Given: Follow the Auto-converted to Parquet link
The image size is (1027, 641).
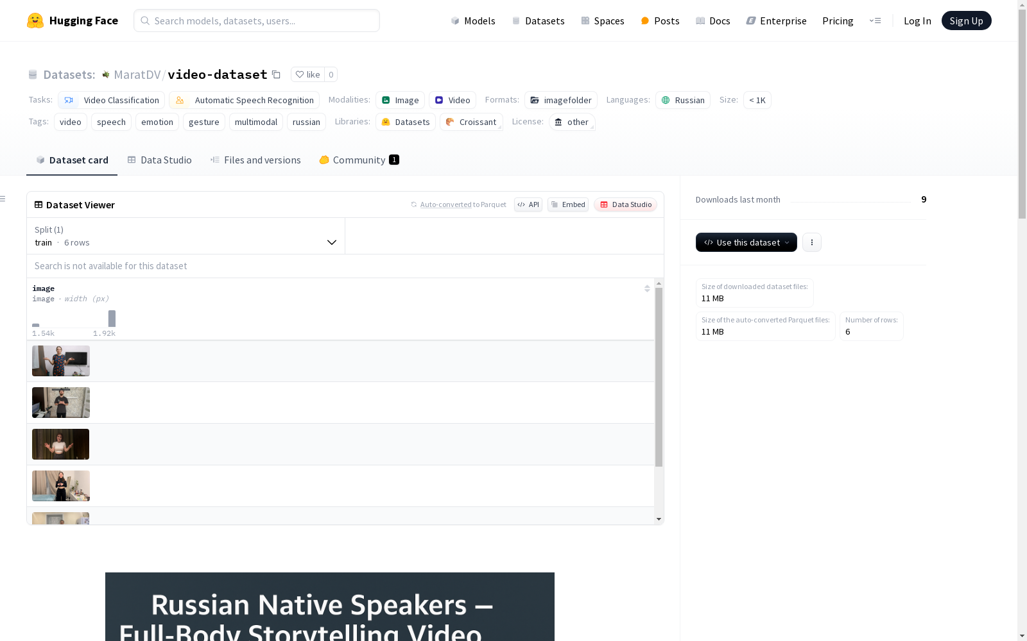Looking at the screenshot, I should (445, 204).
